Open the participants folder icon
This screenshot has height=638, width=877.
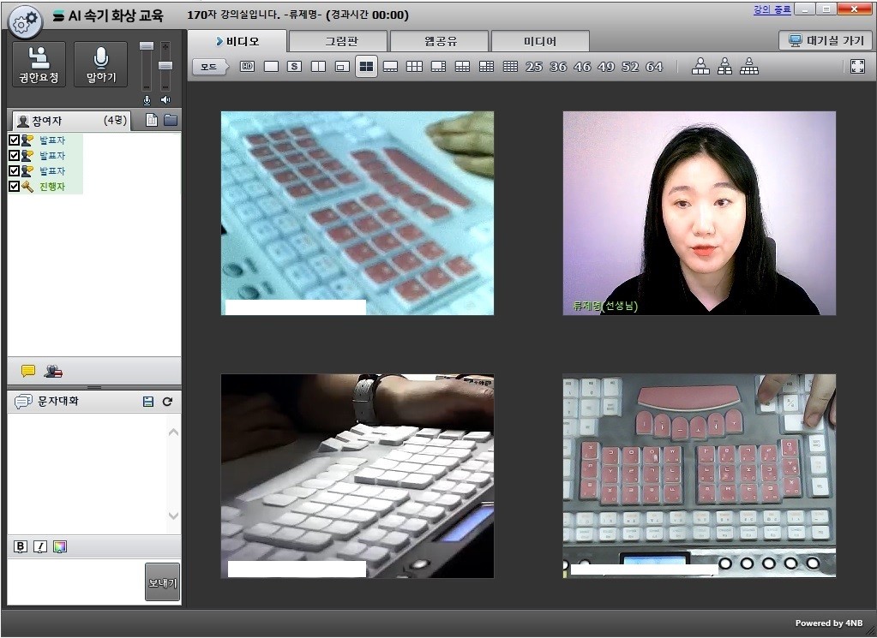pos(171,121)
